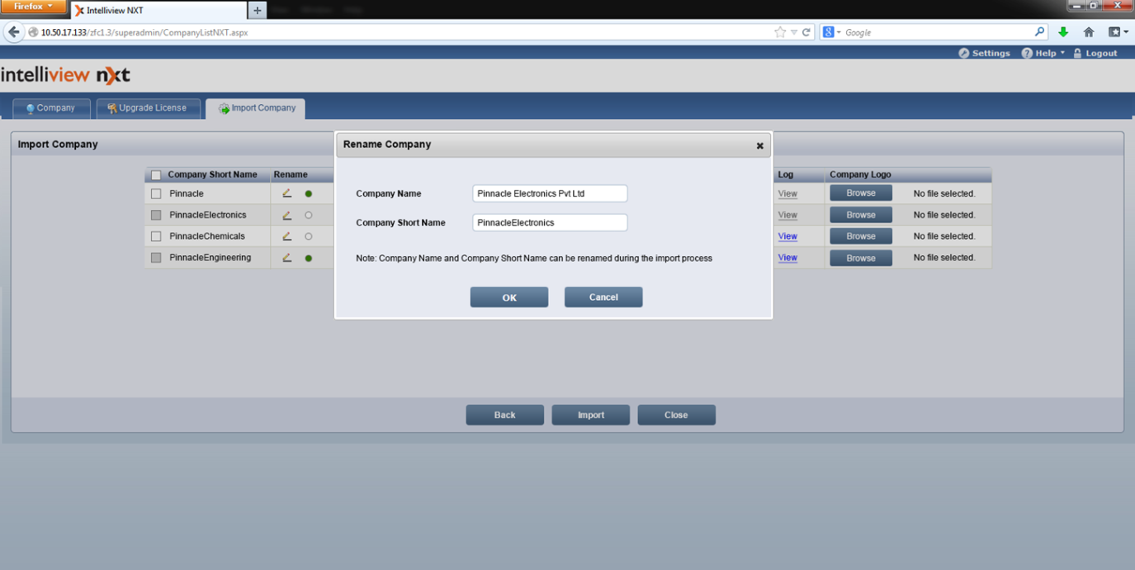Viewport: 1135px width, 570px height.
Task: Bookmark this page with star icon
Action: (780, 32)
